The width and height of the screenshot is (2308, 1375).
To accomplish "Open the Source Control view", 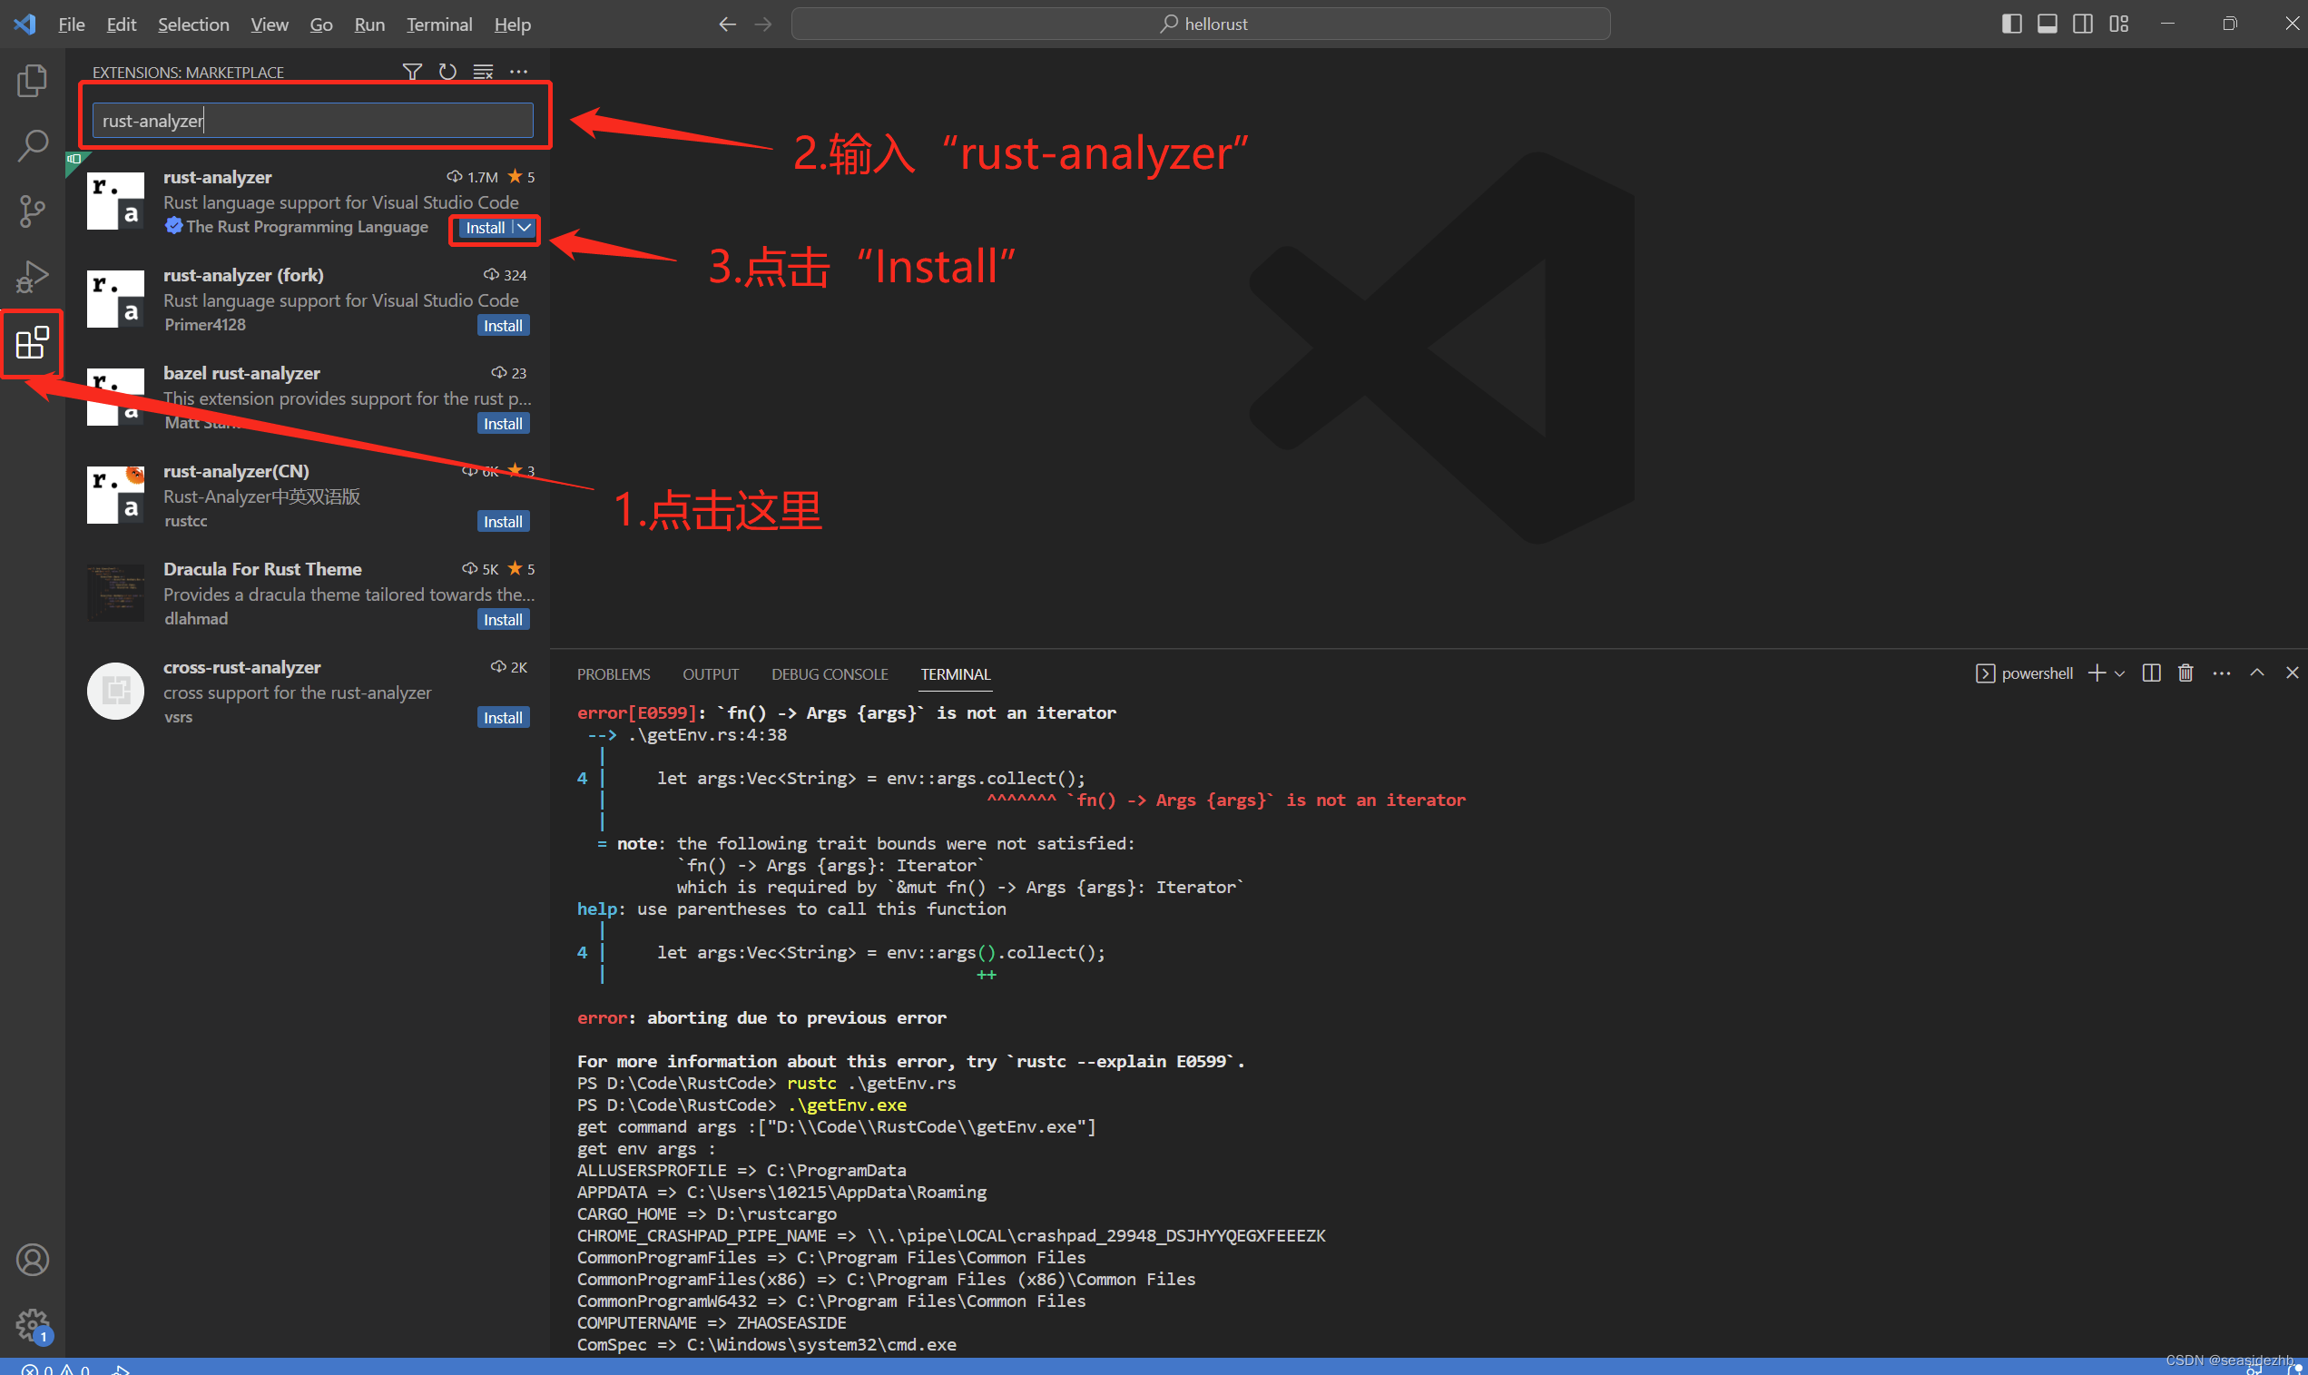I will 33,211.
